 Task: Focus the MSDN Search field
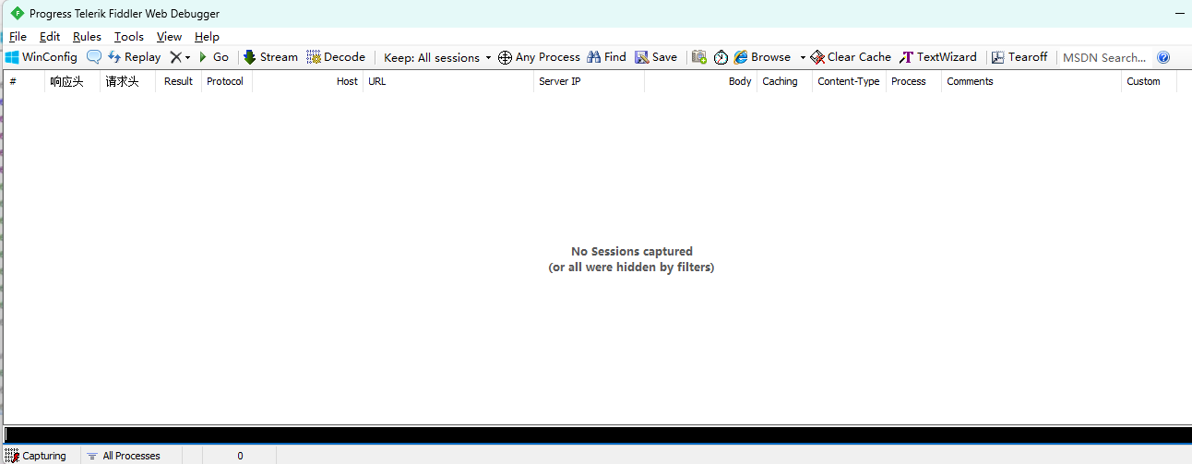(1104, 57)
